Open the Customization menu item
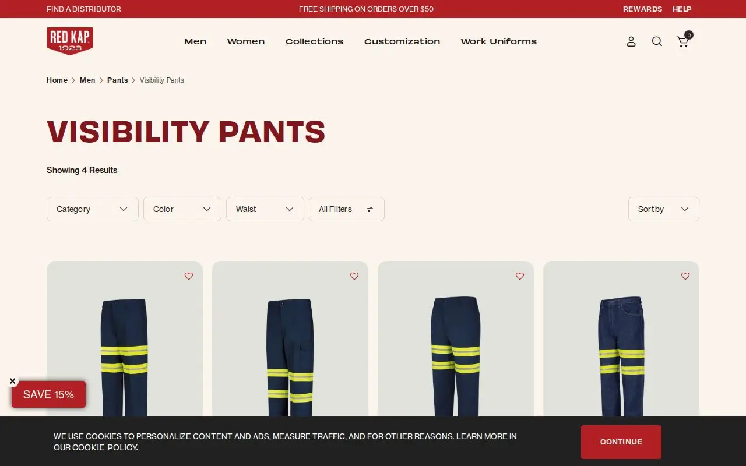This screenshot has width=746, height=466. [x=402, y=41]
